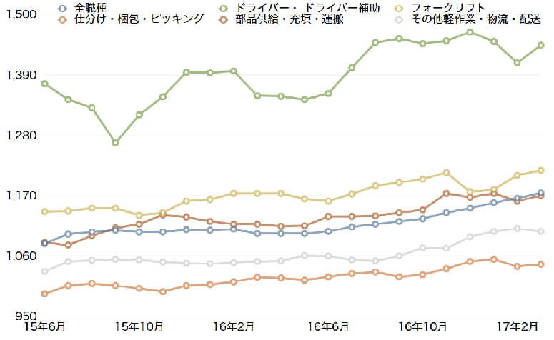Click the 16年10月 x-axis label
Viewport: 554px width, 340px height.
(x=422, y=326)
